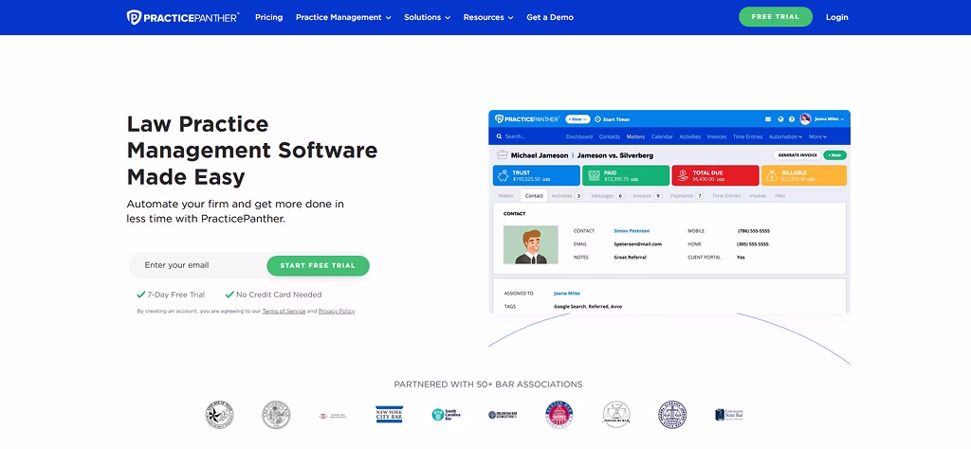971x449 pixels.
Task: Click the checkmark beside No Credit Card Needed
Action: 229,295
